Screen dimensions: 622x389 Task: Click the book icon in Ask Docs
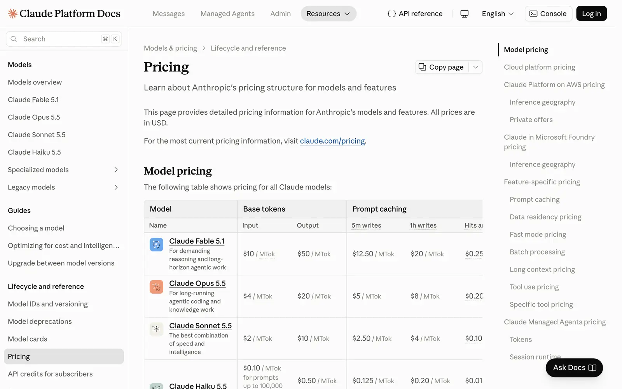tap(592, 368)
